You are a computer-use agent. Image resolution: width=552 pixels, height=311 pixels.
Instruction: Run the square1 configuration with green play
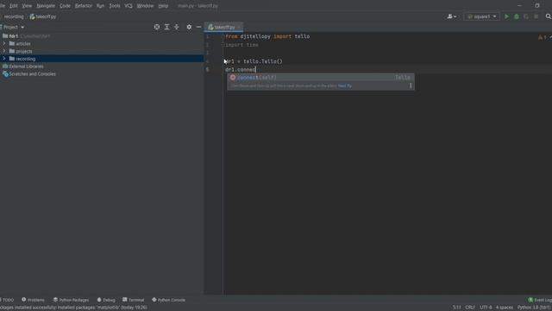(x=506, y=16)
